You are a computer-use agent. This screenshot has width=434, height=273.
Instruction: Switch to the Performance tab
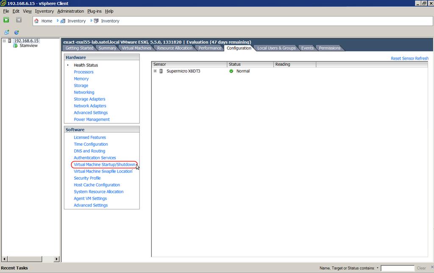click(210, 48)
